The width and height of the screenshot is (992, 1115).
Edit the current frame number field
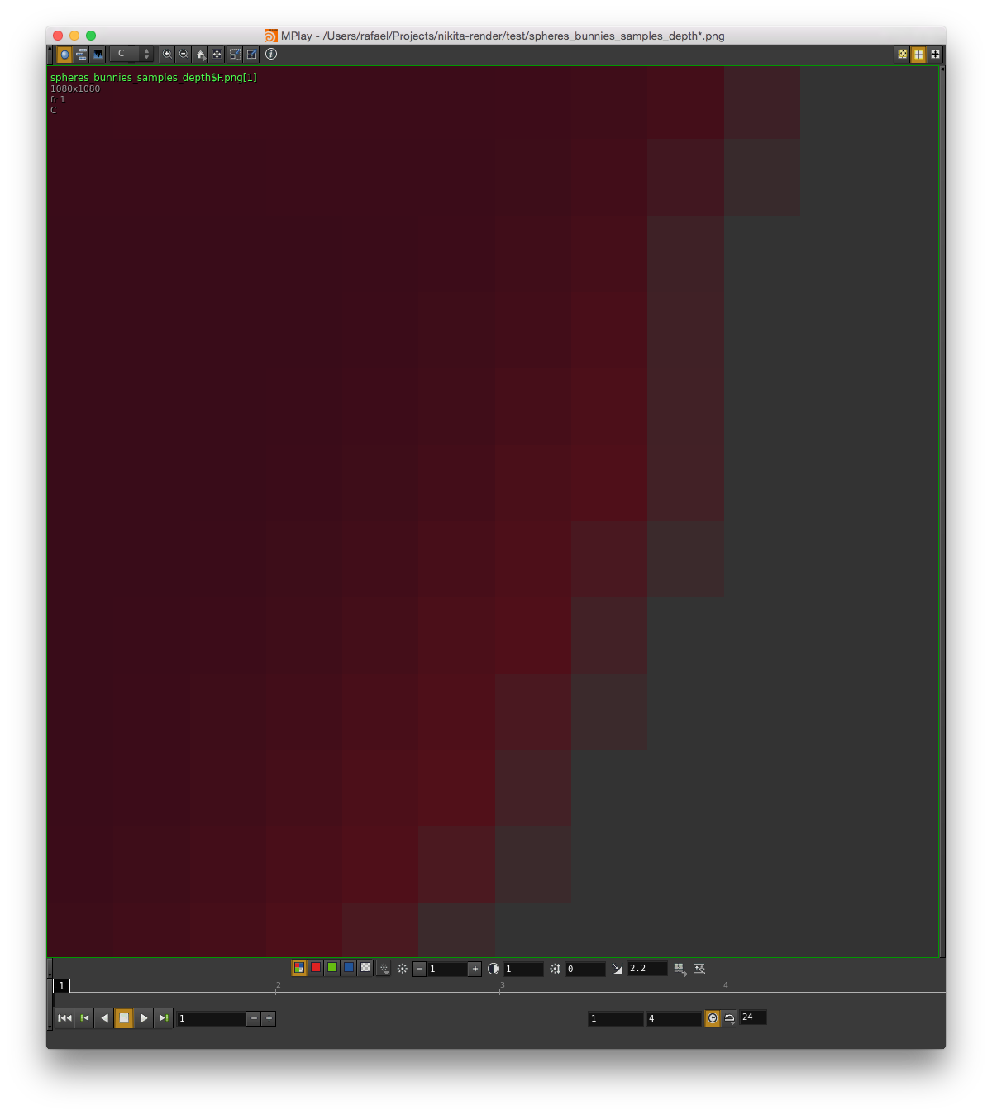pyautogui.click(x=212, y=1018)
